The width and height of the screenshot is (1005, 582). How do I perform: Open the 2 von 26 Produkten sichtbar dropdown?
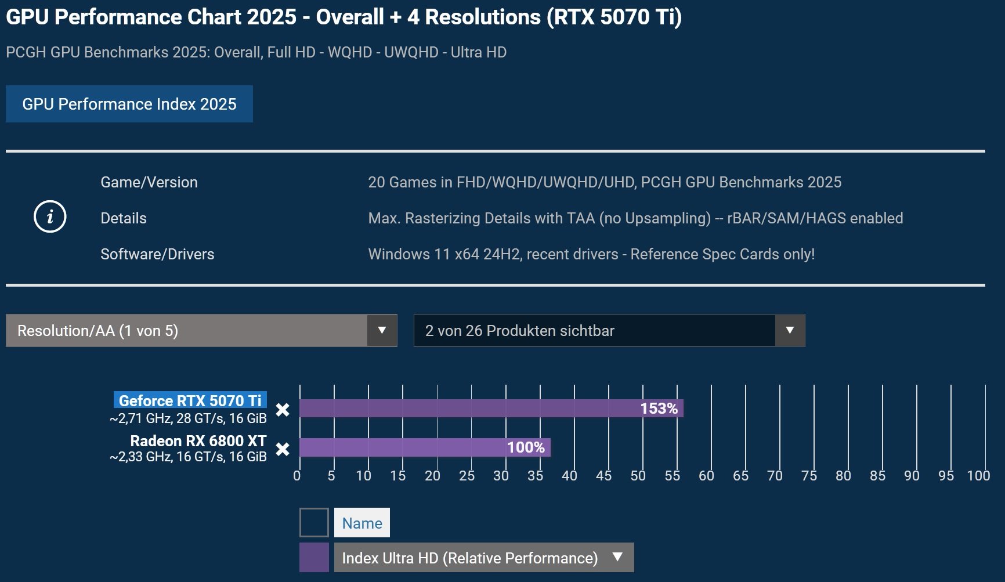pyautogui.click(x=609, y=331)
